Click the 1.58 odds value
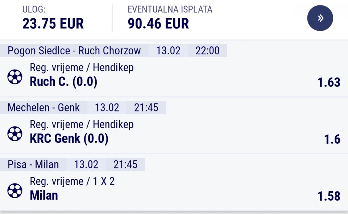Screen dimensions: 348x214 [329, 196]
